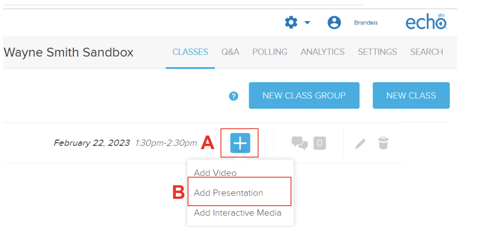This screenshot has width=488, height=233.
Task: Delete the class with the trash icon
Action: point(383,143)
